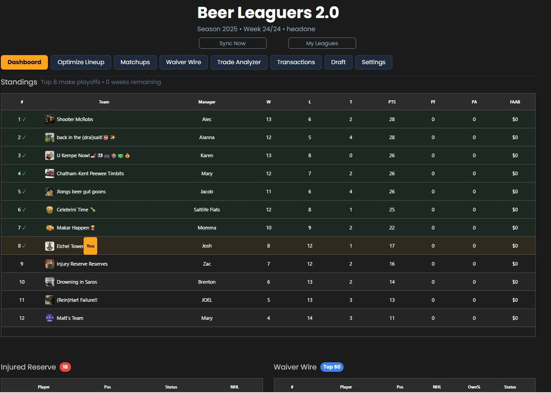
Task: Click the Injury Reserve Reserves team avatar
Action: [50, 264]
